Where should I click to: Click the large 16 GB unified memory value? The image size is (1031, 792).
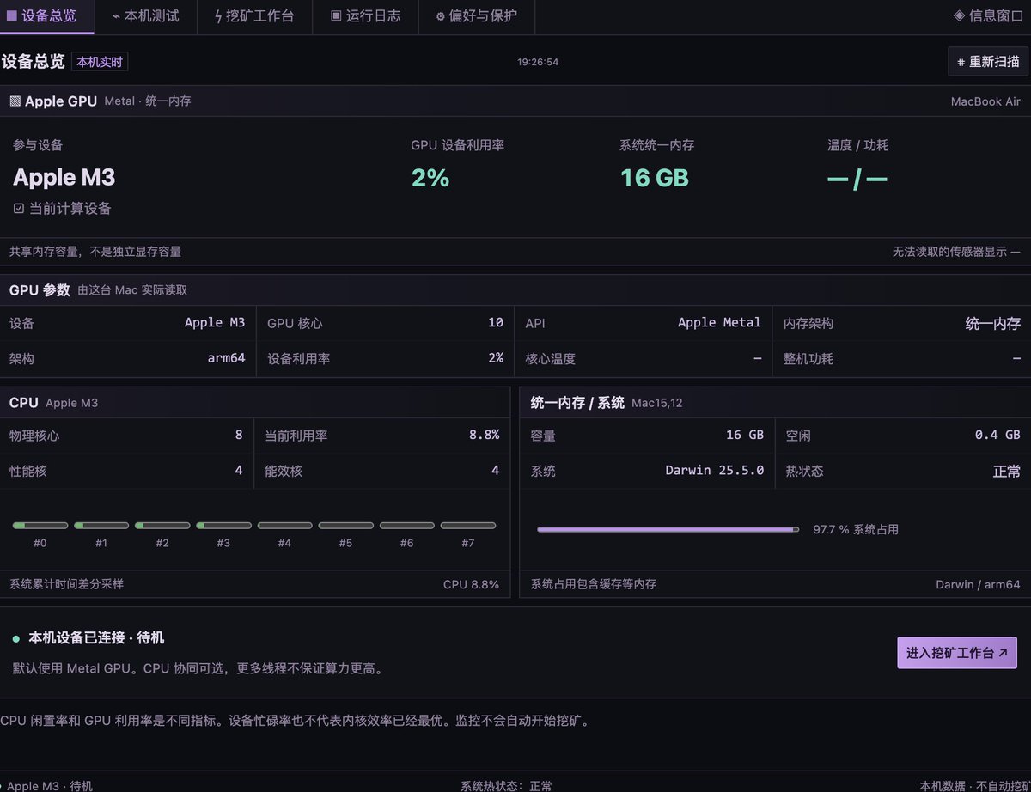[655, 178]
